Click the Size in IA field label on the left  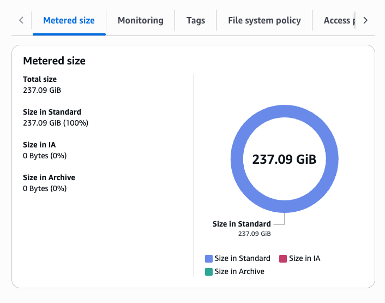click(39, 145)
